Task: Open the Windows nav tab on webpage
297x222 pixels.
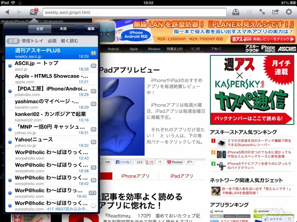Action: click(154, 49)
